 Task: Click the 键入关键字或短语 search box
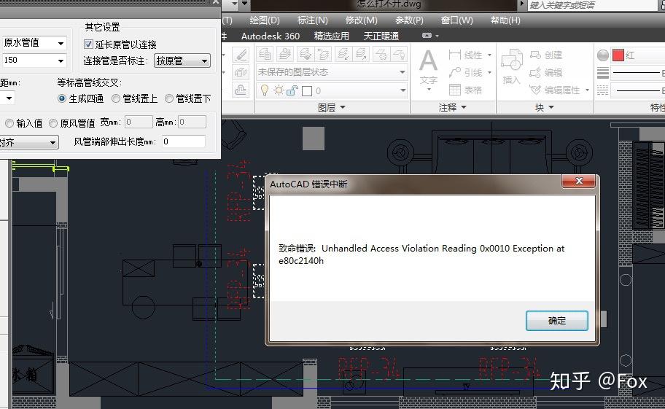593,5
